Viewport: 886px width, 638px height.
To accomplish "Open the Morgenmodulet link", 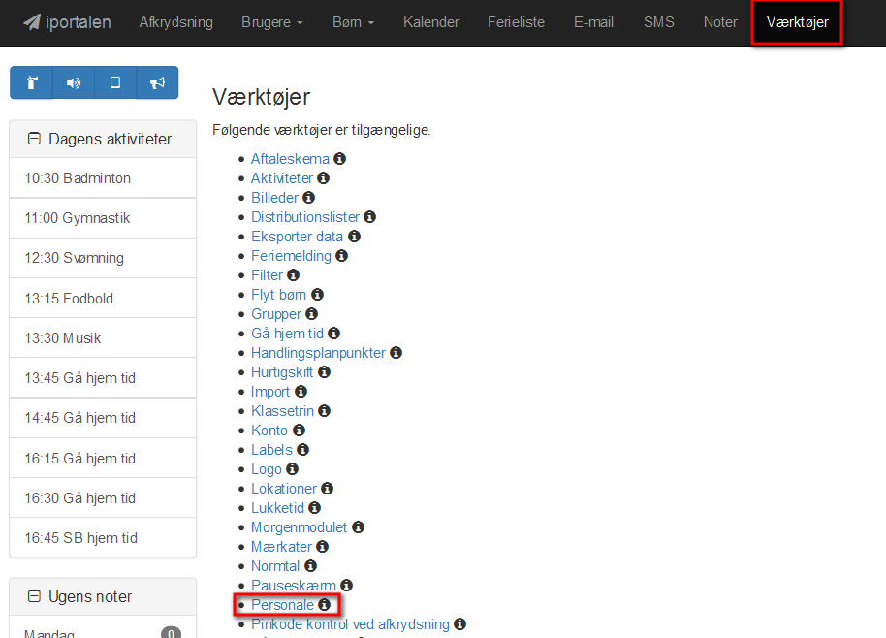I will [299, 527].
